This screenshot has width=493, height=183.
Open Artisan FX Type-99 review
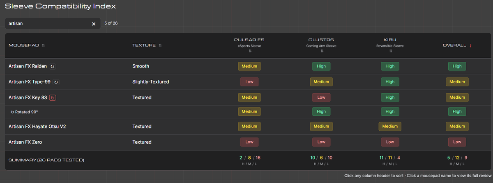(x=30, y=82)
